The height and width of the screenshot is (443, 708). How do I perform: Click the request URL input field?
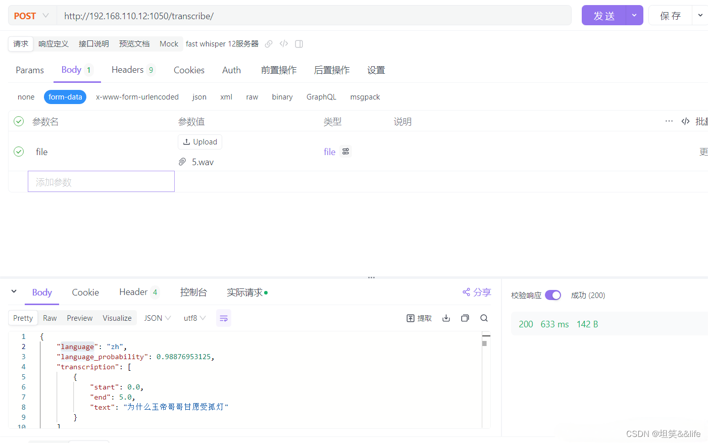click(x=314, y=16)
